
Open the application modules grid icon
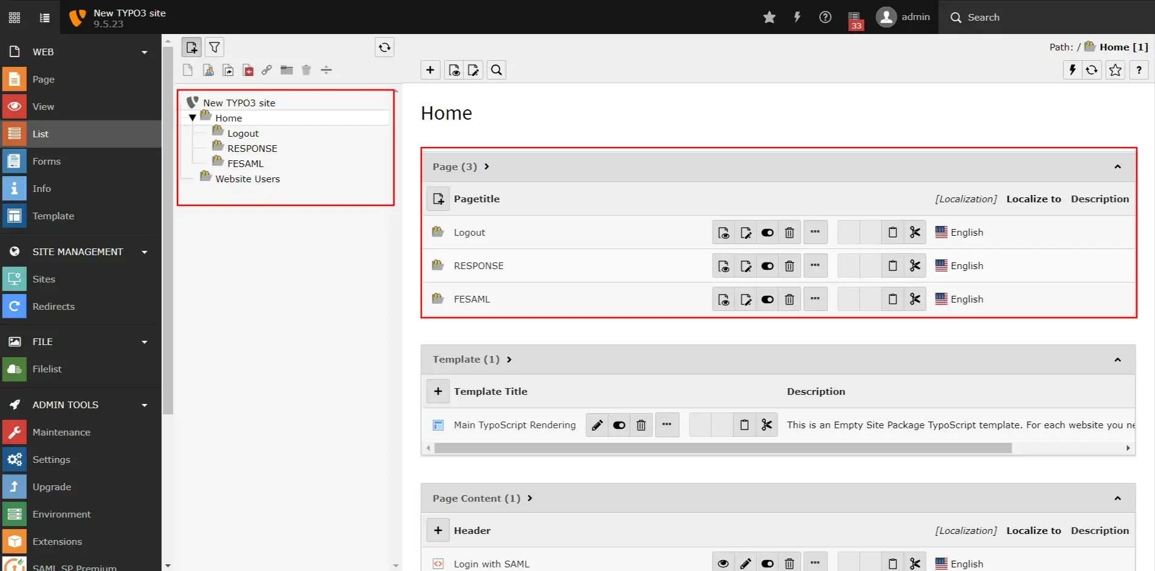coord(15,17)
